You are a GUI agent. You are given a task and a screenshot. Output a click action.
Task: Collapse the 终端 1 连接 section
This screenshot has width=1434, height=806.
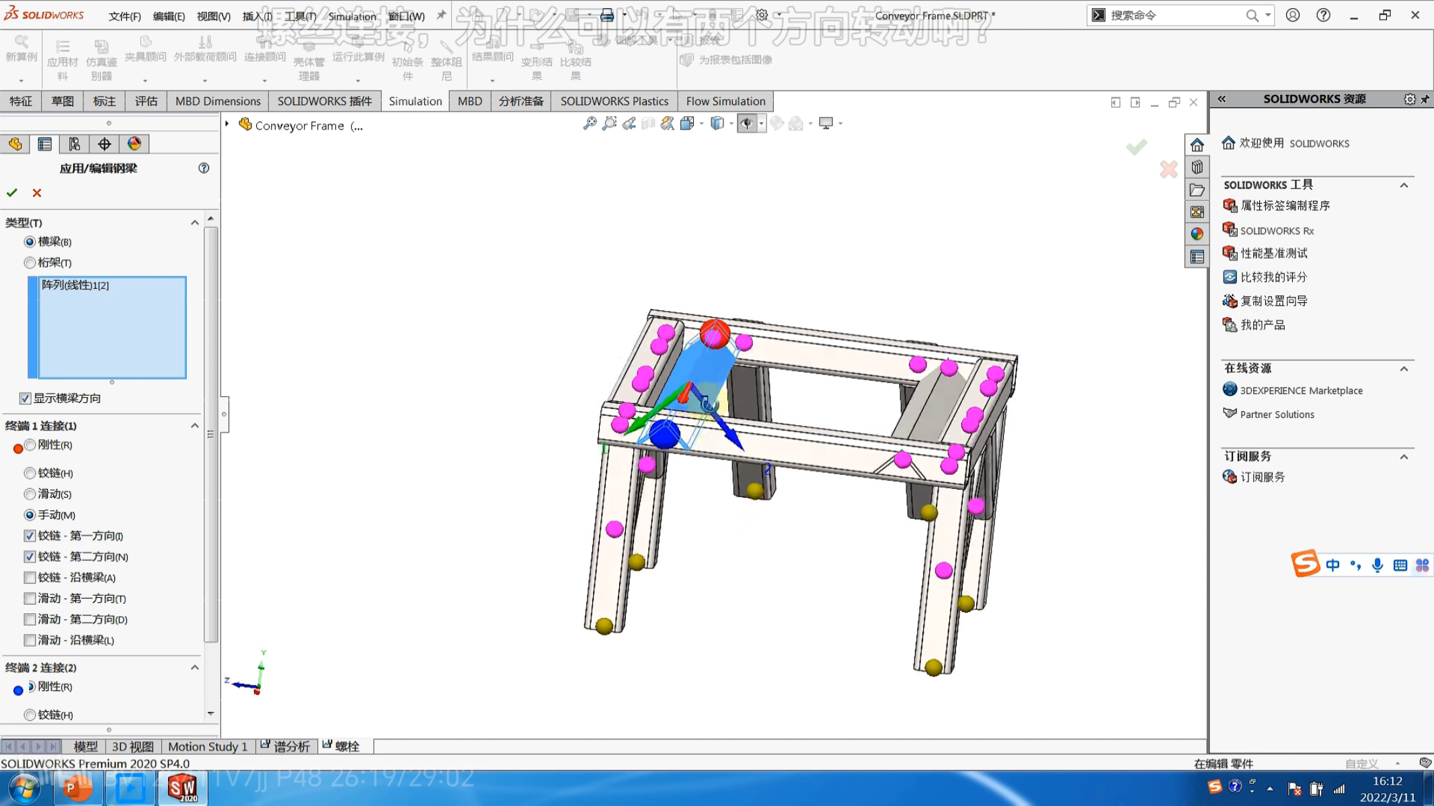195,426
